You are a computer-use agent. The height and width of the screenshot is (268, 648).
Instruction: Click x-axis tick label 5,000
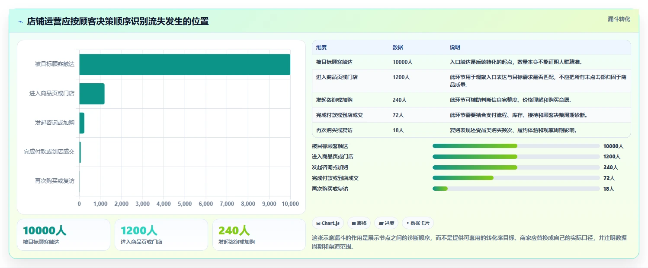click(x=185, y=204)
